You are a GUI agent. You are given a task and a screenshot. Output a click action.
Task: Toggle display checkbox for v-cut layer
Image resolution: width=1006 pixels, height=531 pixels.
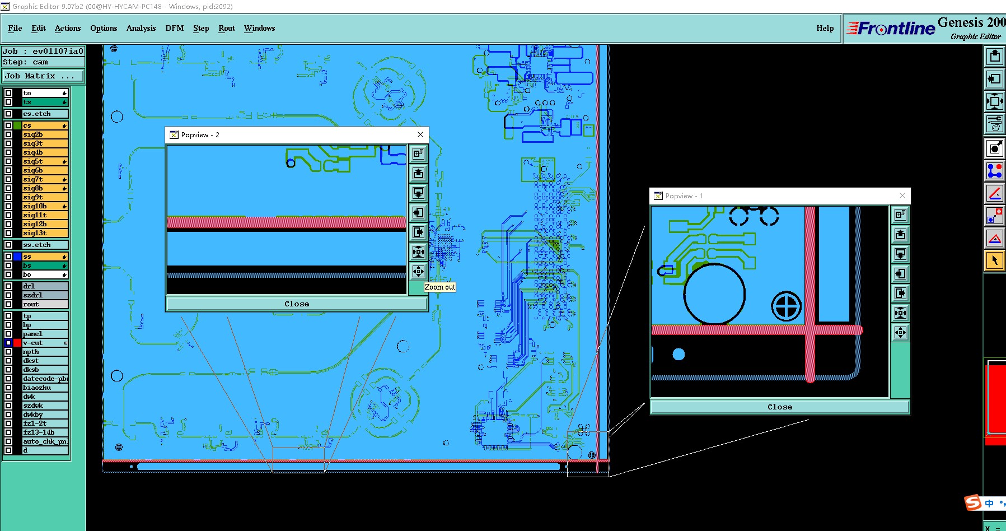tap(8, 343)
